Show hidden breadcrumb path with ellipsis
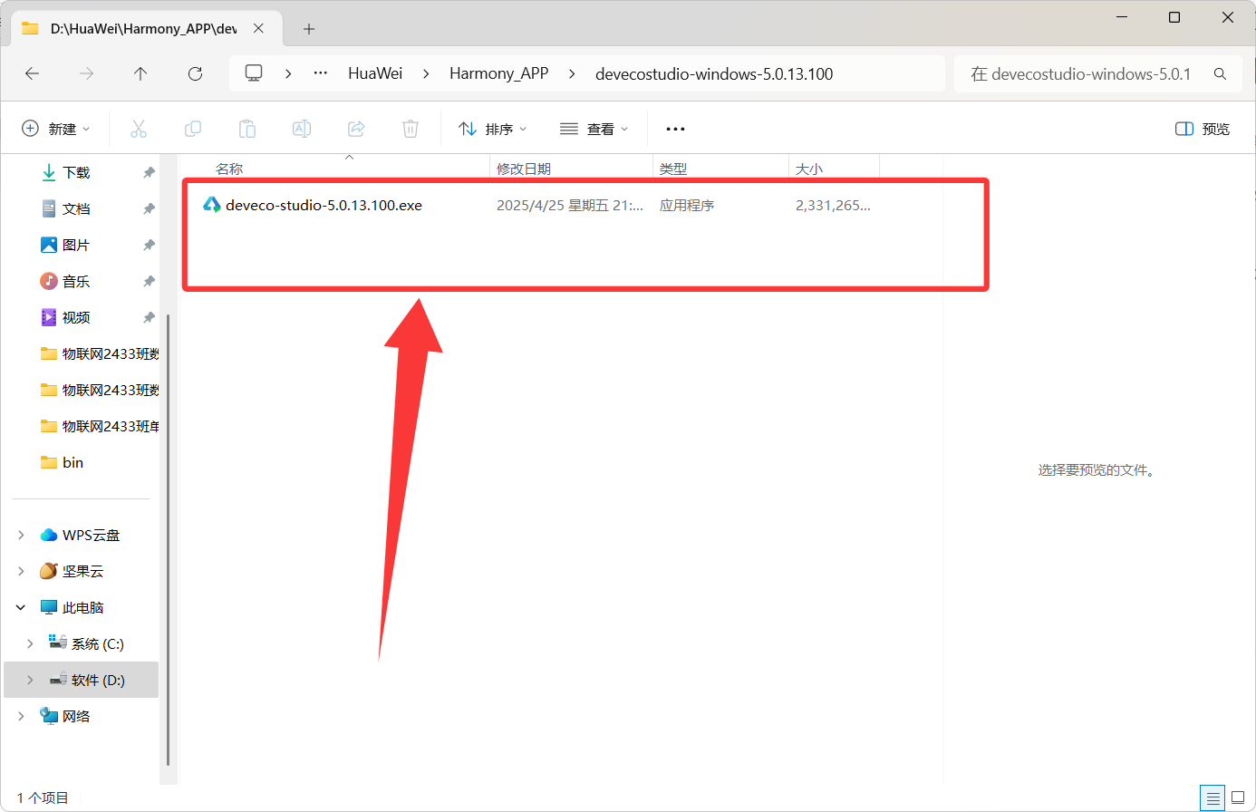1256x812 pixels. pyautogui.click(x=321, y=73)
